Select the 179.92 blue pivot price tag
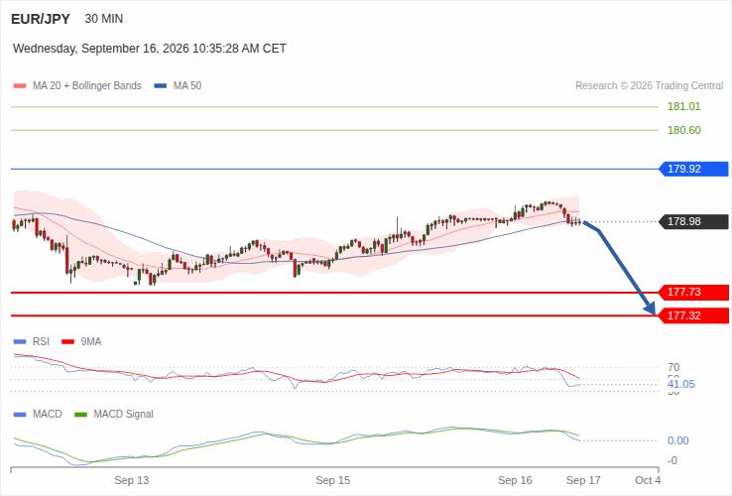Viewport: 732px width, 496px height. click(x=693, y=169)
